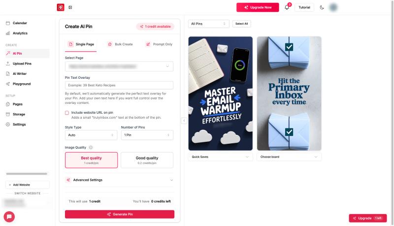Click the red app logo
Screen dimensions: 394x226
coord(61,7)
